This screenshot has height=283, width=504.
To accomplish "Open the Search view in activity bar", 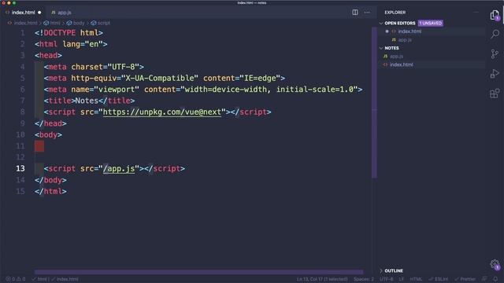I will click(x=495, y=34).
